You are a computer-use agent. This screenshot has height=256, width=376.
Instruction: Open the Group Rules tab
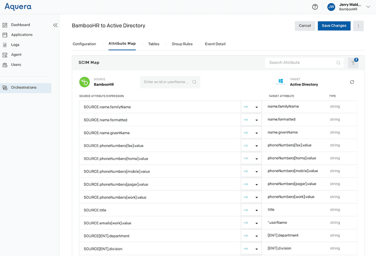[182, 44]
